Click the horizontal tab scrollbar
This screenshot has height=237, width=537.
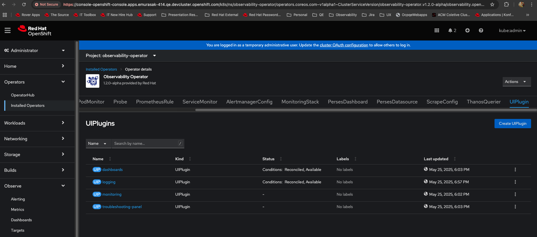click(366, 110)
